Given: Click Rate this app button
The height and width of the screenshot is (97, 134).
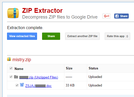Looking at the screenshot, I should (x=117, y=36).
